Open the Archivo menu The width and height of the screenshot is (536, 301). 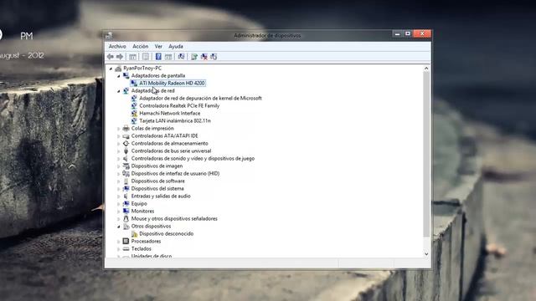tap(117, 46)
